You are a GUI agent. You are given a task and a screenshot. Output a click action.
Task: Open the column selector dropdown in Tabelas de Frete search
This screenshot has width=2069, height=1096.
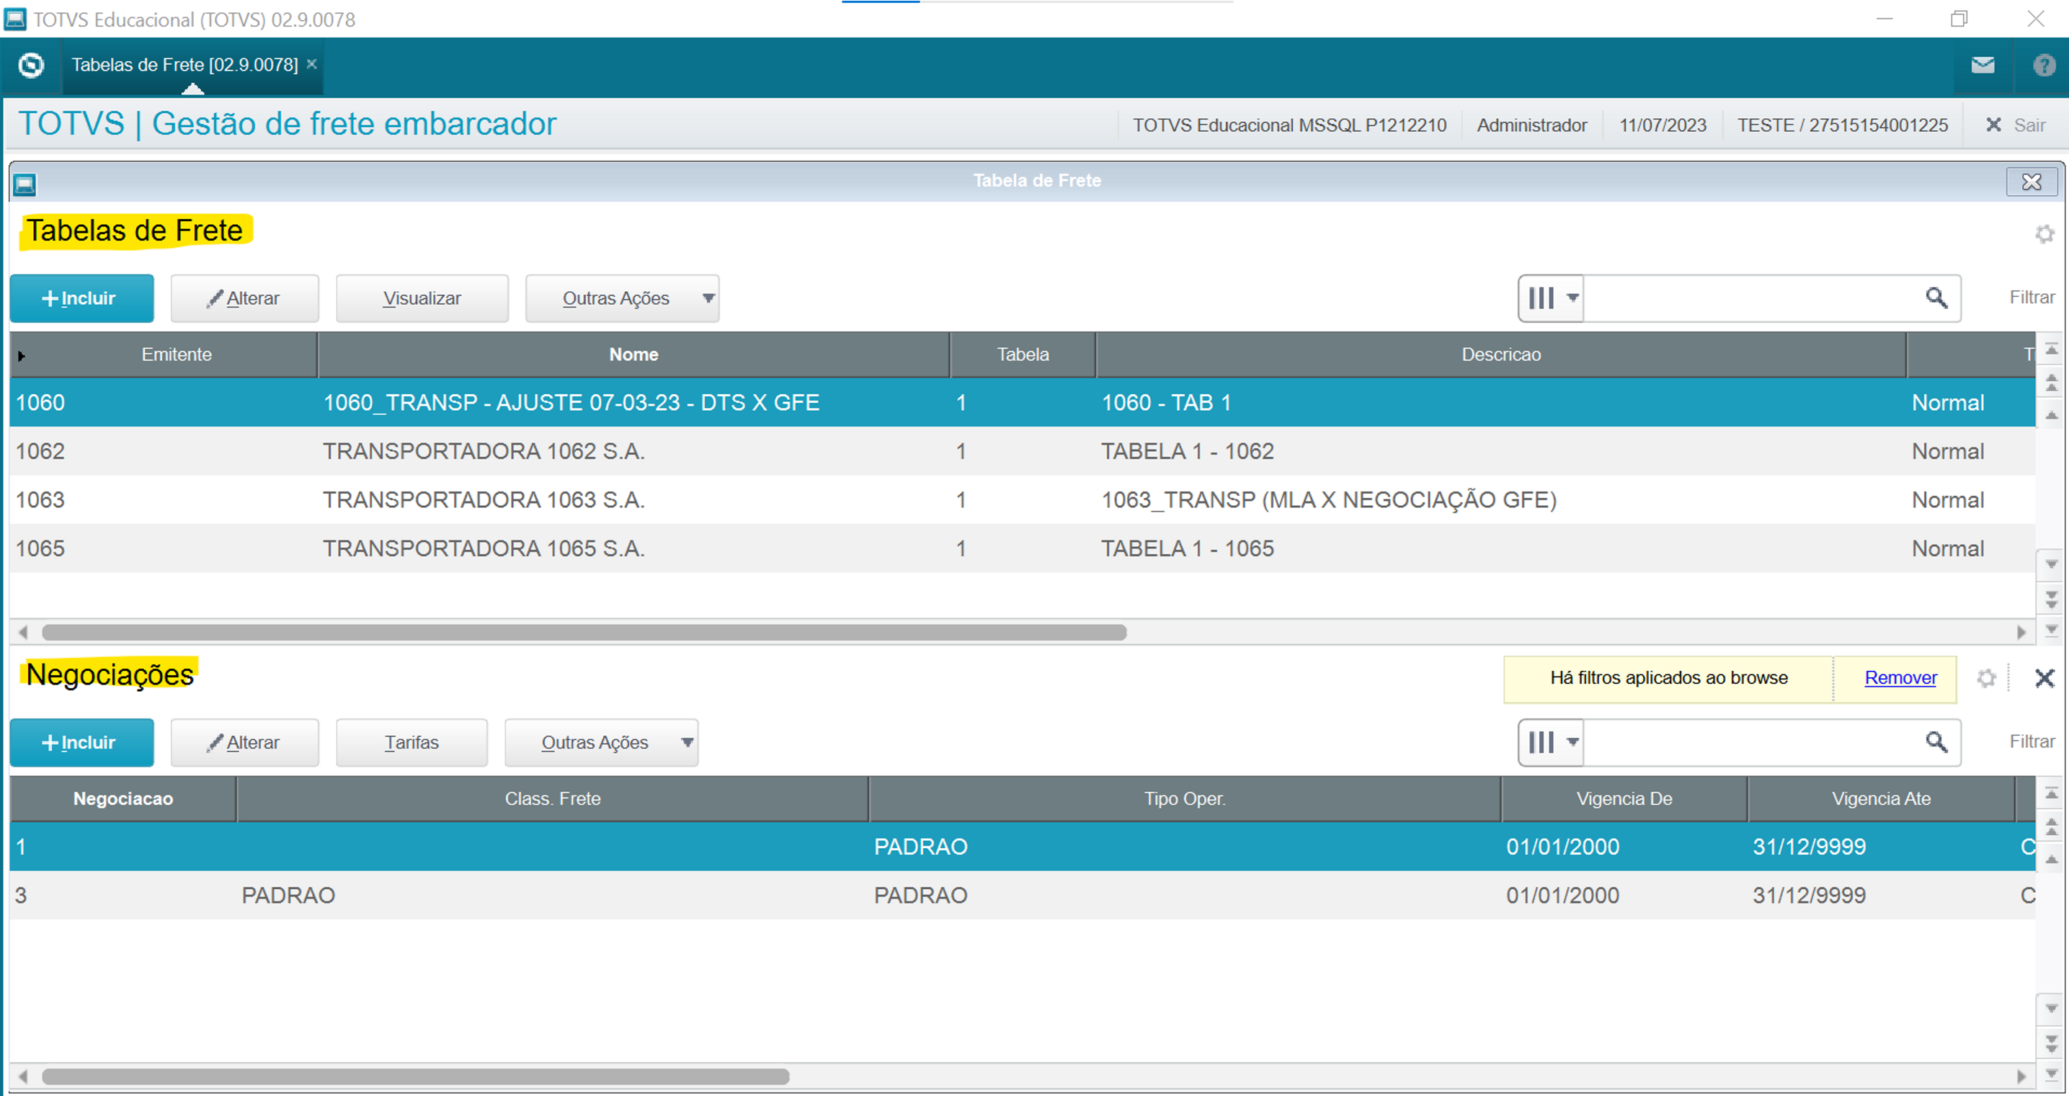1551,299
